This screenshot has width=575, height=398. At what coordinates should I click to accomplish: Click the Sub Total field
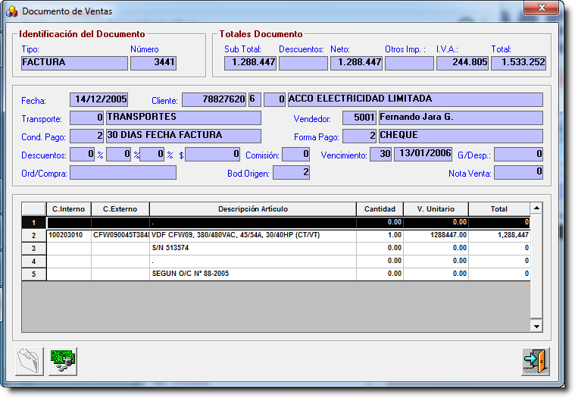(250, 63)
